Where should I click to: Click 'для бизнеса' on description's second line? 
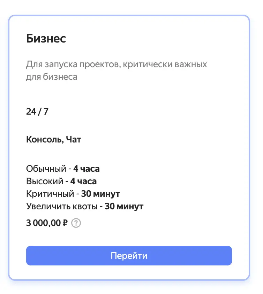click(52, 77)
